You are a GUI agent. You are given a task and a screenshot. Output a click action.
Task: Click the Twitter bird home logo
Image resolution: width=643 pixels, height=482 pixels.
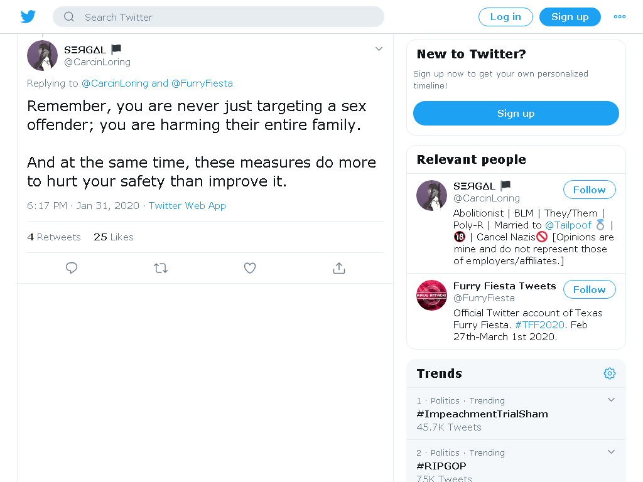28,17
